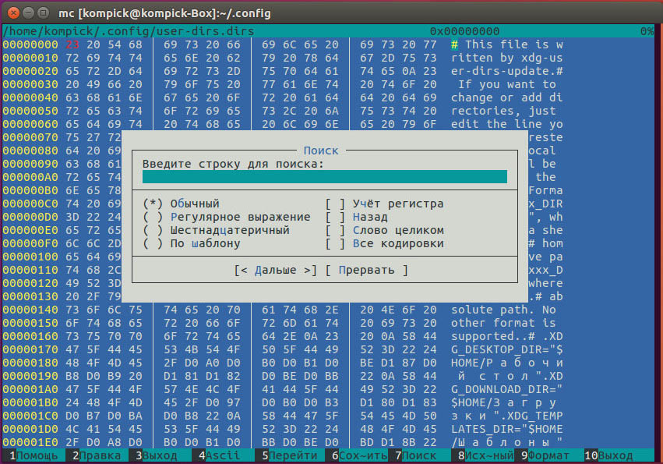The image size is (663, 464).
Task: Activate 2 Правка edit mode
Action: pos(97,455)
